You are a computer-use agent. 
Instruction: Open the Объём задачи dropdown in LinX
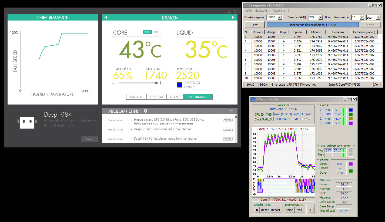(280, 17)
